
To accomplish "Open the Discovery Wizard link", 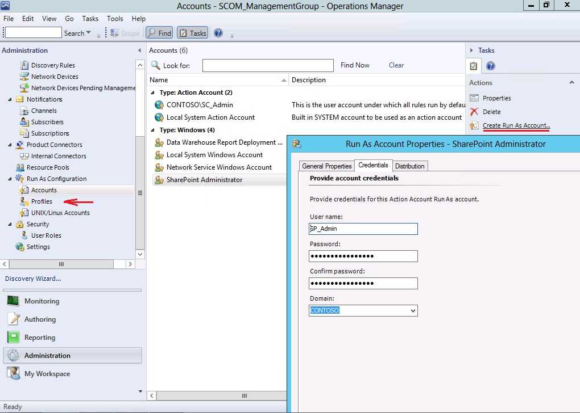I will pos(33,279).
